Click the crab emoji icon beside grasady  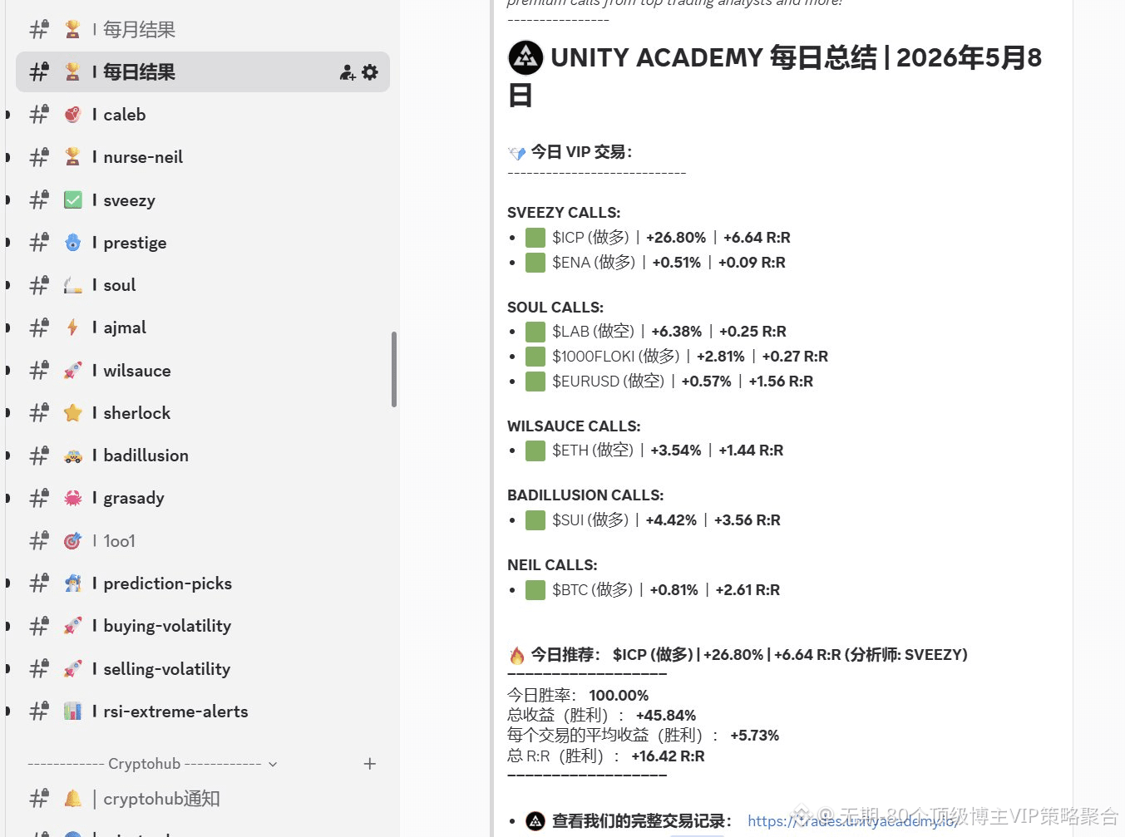[73, 498]
